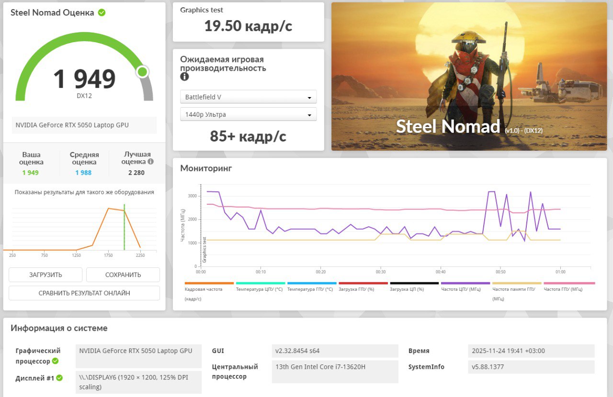
Task: Toggle the Частота ЦПУ (МГц) legend series
Action: tap(465, 287)
